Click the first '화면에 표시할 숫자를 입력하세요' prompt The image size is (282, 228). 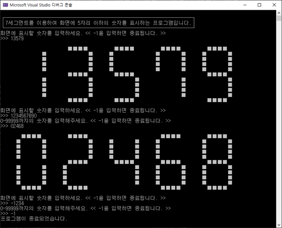point(83,33)
